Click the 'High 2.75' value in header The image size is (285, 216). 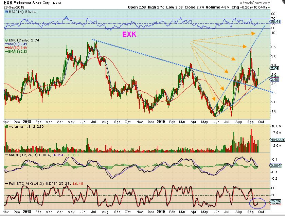156,7
